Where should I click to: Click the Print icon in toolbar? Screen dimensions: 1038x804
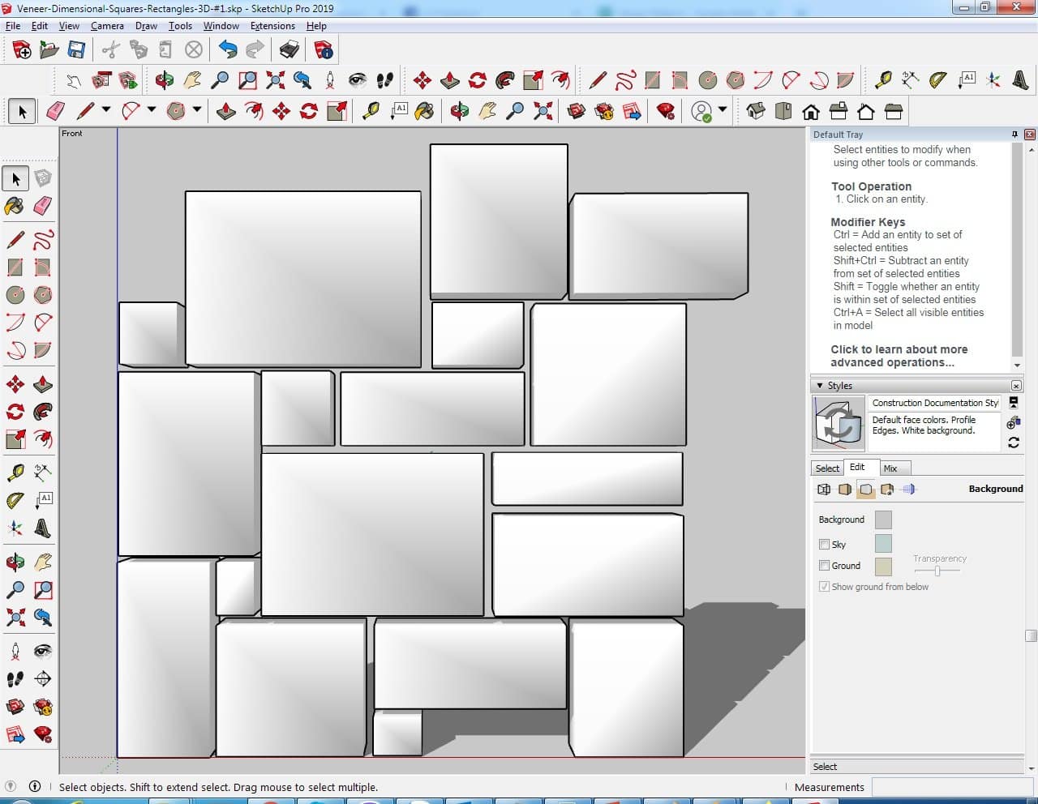[289, 50]
